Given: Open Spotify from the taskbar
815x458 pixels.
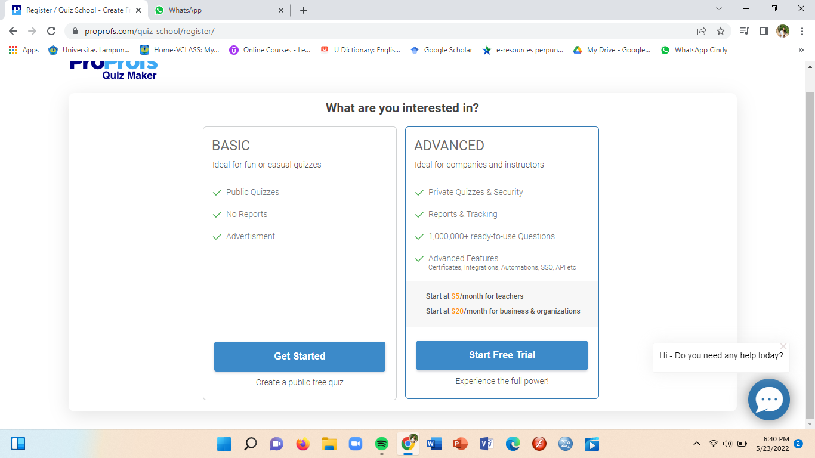Looking at the screenshot, I should [x=382, y=444].
